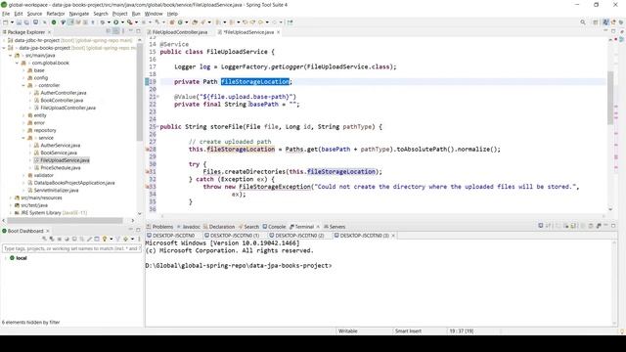Screen dimensions: 626x352
Task: Maximize the editor area
Action: pos(613,31)
